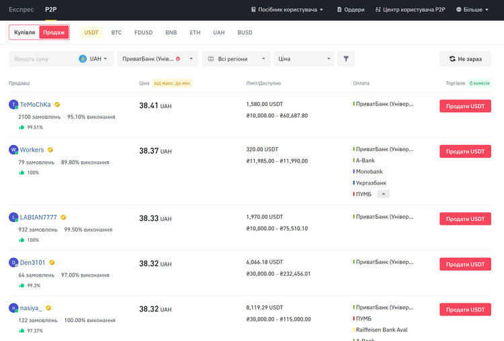504x341 pixels.
Task: Open the Експрес tab
Action: click(22, 9)
